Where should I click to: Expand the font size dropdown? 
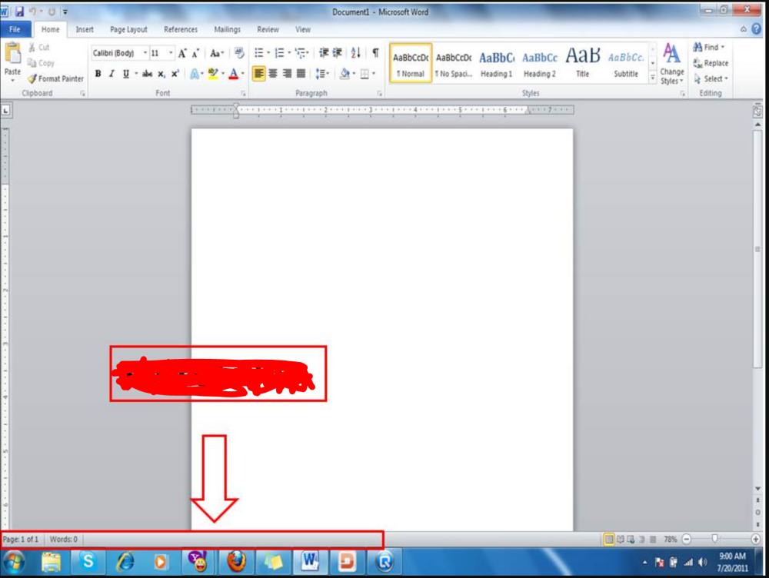point(171,53)
